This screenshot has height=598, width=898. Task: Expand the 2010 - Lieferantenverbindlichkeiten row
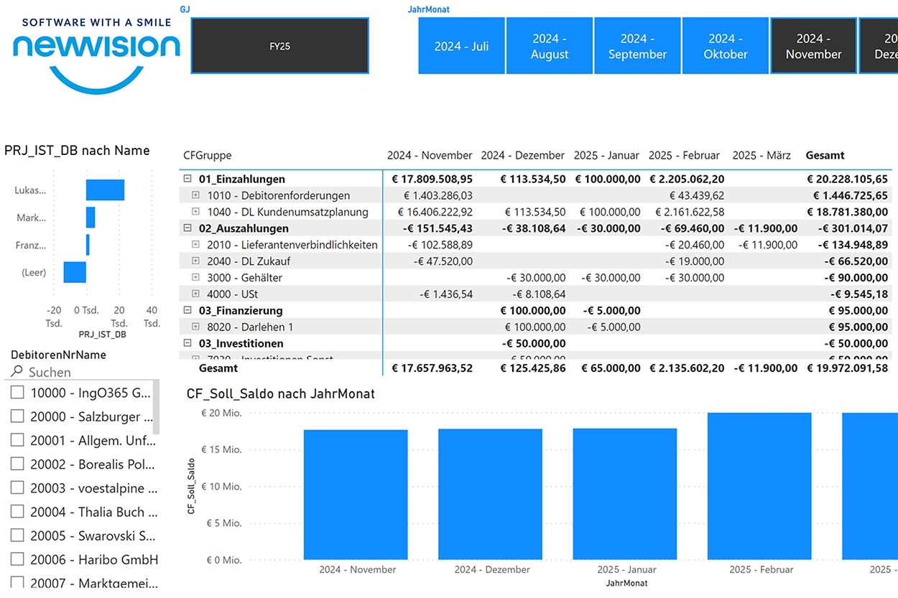[x=195, y=245]
